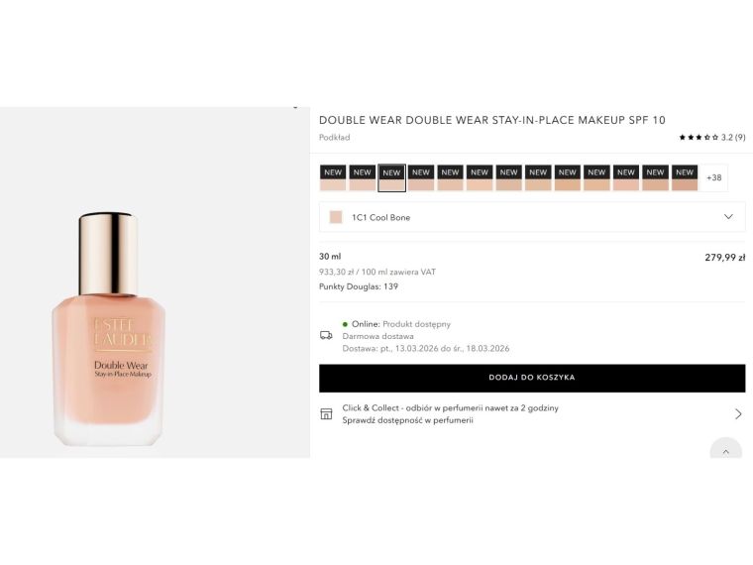This screenshot has height=565, width=753.
Task: Open Sprawdź dostępność w perfumerii link
Action: pyautogui.click(x=407, y=420)
